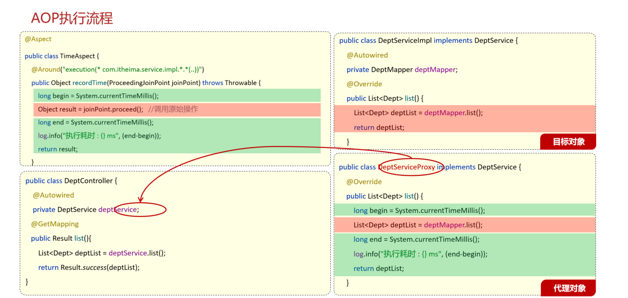Screen dimensions: 628x298
Task: Click the '@Around' execution pointcut line
Action: (117, 69)
